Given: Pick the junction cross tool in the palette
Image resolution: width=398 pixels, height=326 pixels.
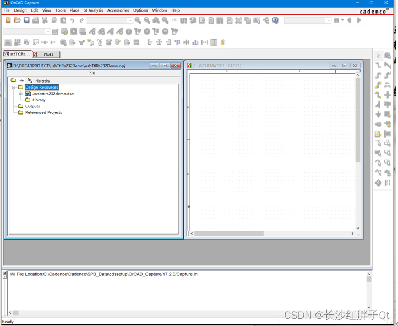Looking at the screenshot, I should coord(388,95).
